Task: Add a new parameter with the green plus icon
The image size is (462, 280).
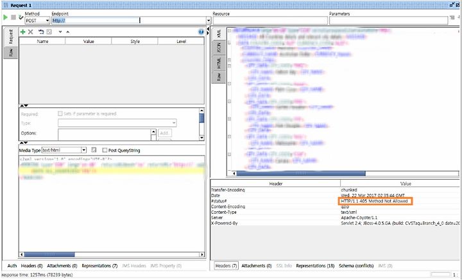Action: [22, 32]
